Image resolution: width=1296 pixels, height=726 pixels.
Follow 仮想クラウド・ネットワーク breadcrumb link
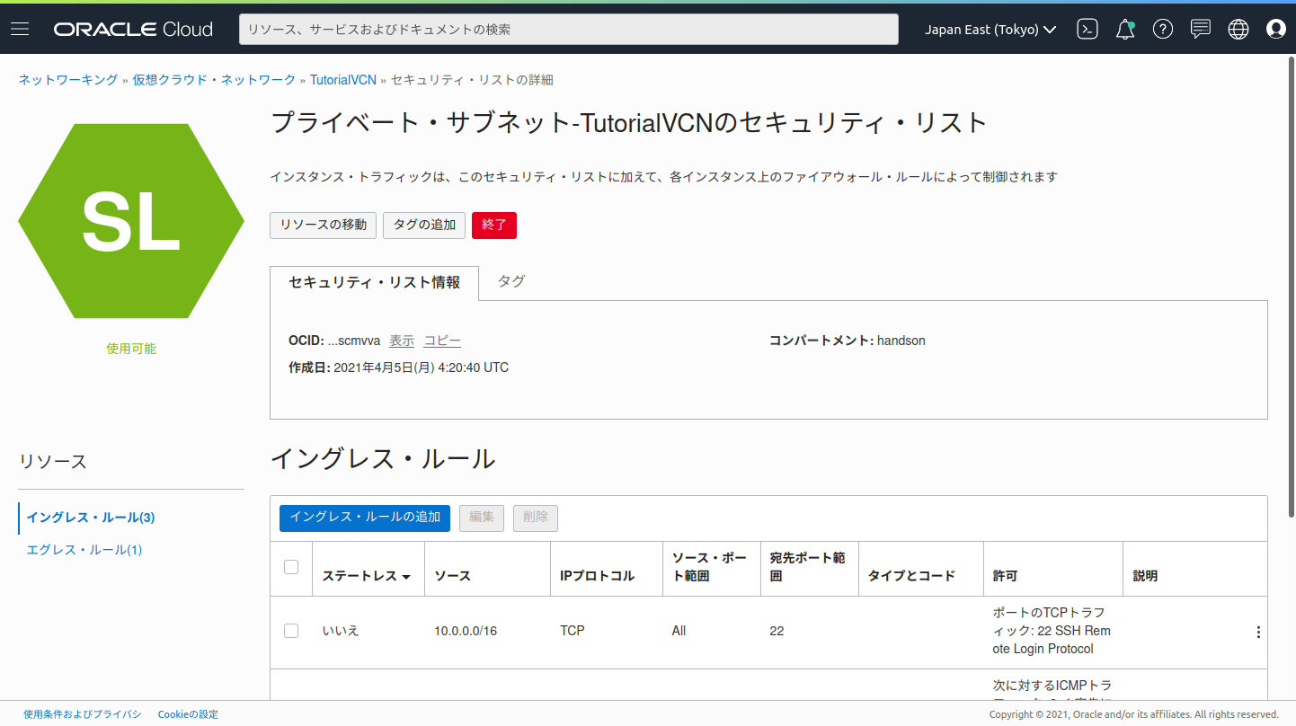pos(214,80)
